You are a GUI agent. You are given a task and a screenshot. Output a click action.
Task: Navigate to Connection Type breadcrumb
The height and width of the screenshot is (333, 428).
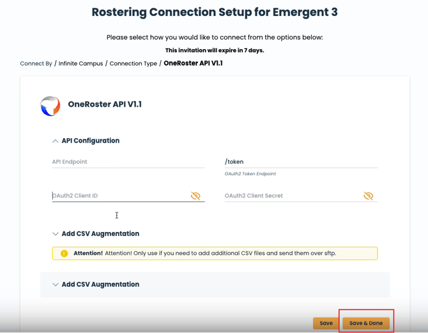pyautogui.click(x=133, y=64)
